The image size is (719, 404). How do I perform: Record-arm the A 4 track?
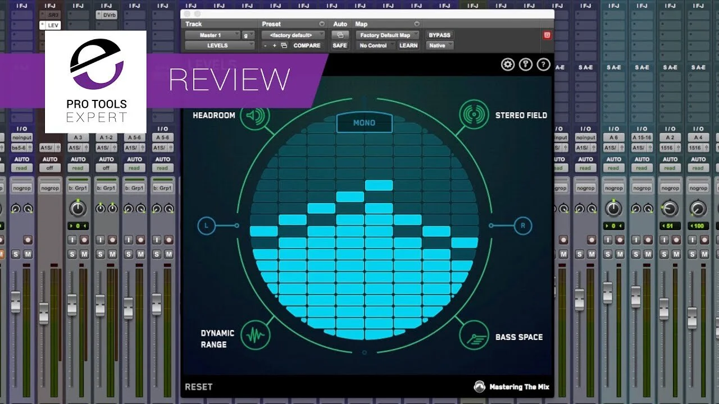point(704,240)
